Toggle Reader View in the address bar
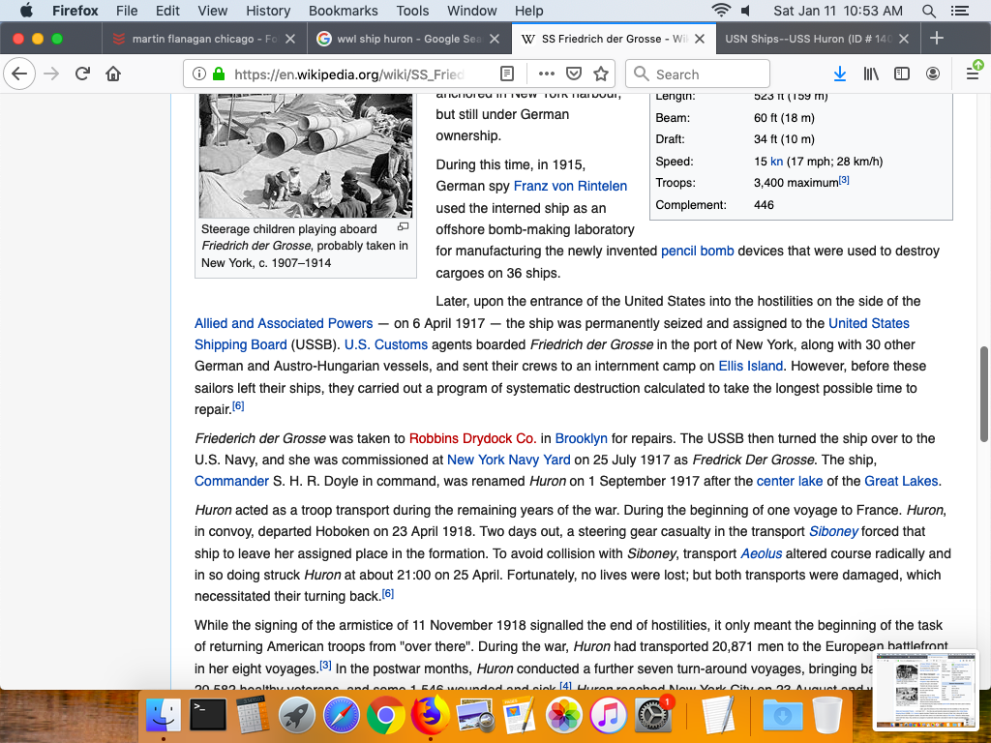 click(507, 74)
